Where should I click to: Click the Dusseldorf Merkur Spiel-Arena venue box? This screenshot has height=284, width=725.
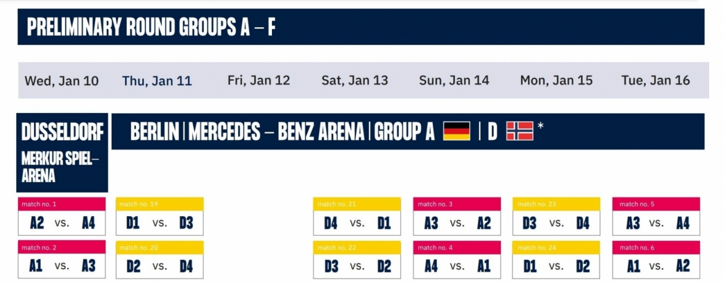click(62, 153)
